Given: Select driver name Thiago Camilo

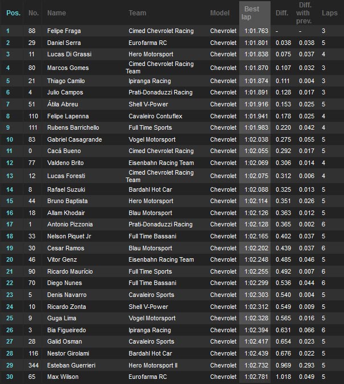Looking at the screenshot, I should (x=66, y=81).
